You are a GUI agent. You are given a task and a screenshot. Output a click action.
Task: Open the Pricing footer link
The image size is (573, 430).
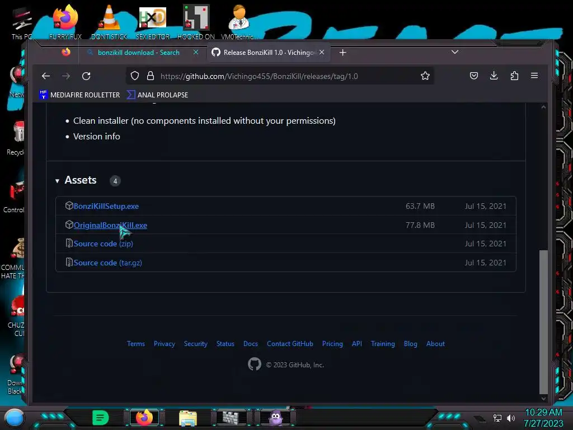(332, 344)
